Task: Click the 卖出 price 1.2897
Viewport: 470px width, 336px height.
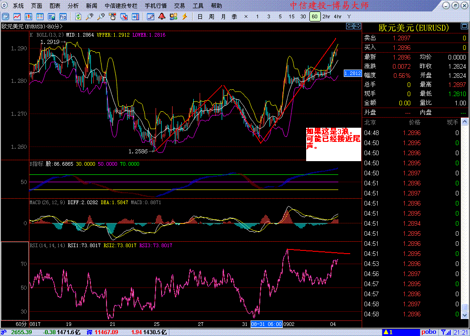Action: coord(401,38)
